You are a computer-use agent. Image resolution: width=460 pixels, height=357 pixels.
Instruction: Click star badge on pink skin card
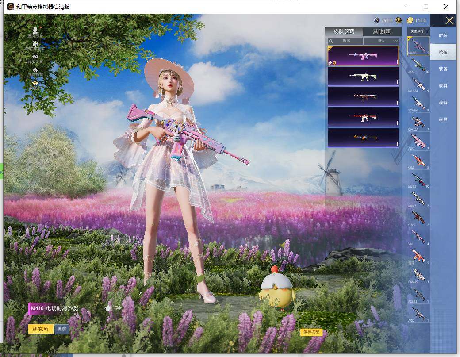[330, 63]
